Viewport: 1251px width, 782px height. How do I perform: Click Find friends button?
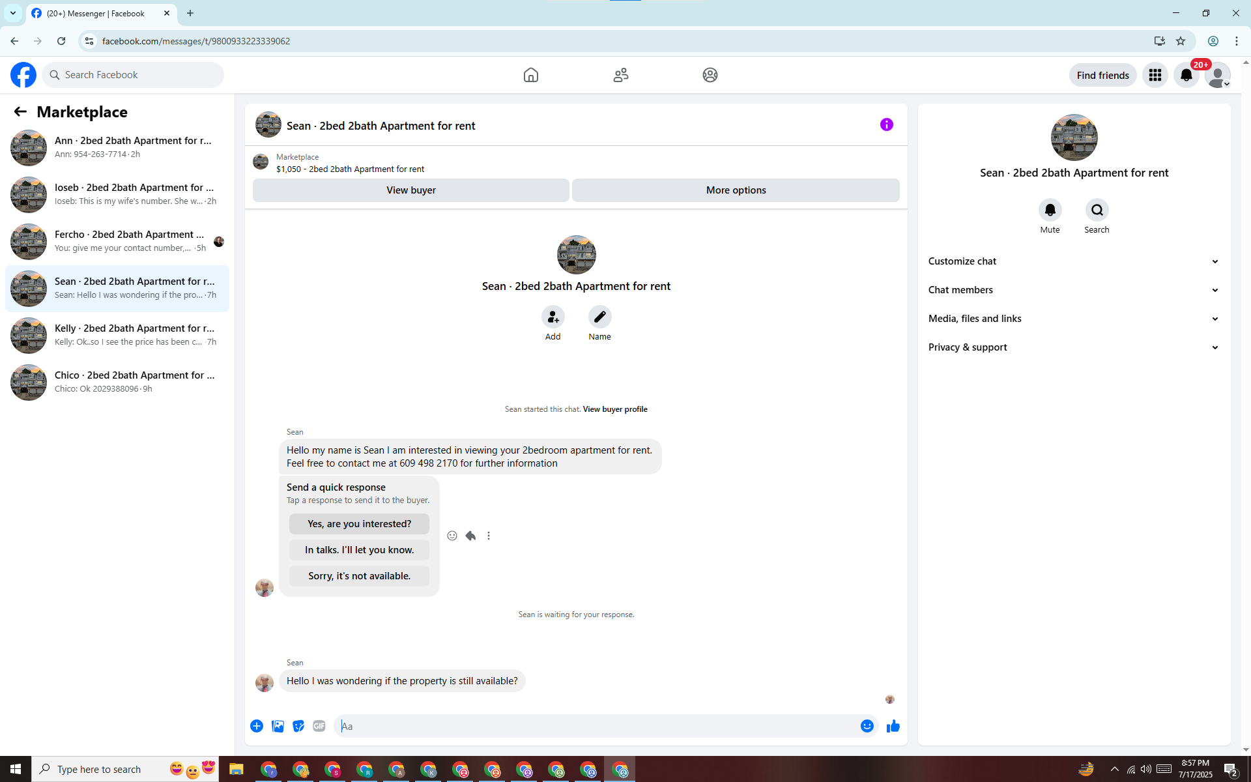(x=1103, y=75)
